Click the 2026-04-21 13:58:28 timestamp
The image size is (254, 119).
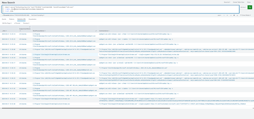pos(9,73)
